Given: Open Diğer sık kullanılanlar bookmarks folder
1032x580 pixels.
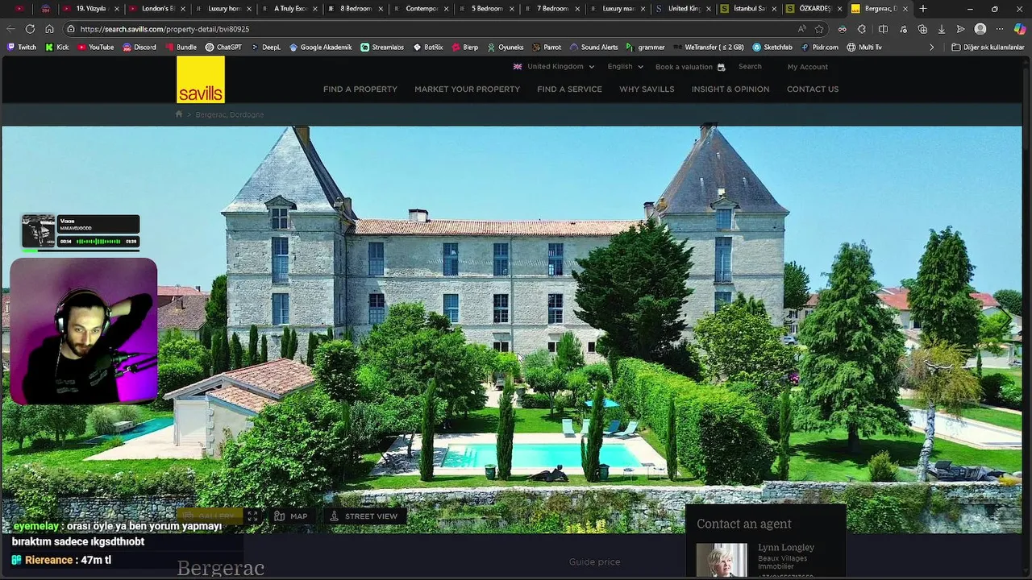Looking at the screenshot, I should point(988,48).
